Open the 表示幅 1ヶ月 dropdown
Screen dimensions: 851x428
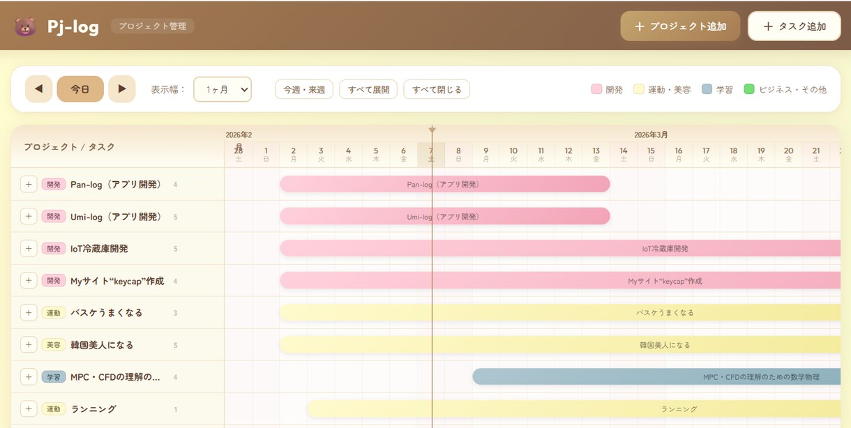point(223,89)
